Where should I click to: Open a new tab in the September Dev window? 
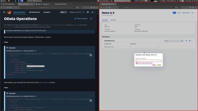point(118,4)
